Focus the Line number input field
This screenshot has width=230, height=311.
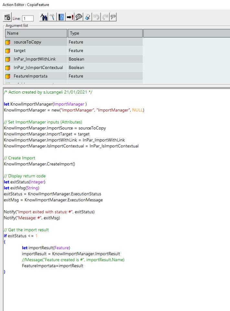pyautogui.click(x=28, y=18)
